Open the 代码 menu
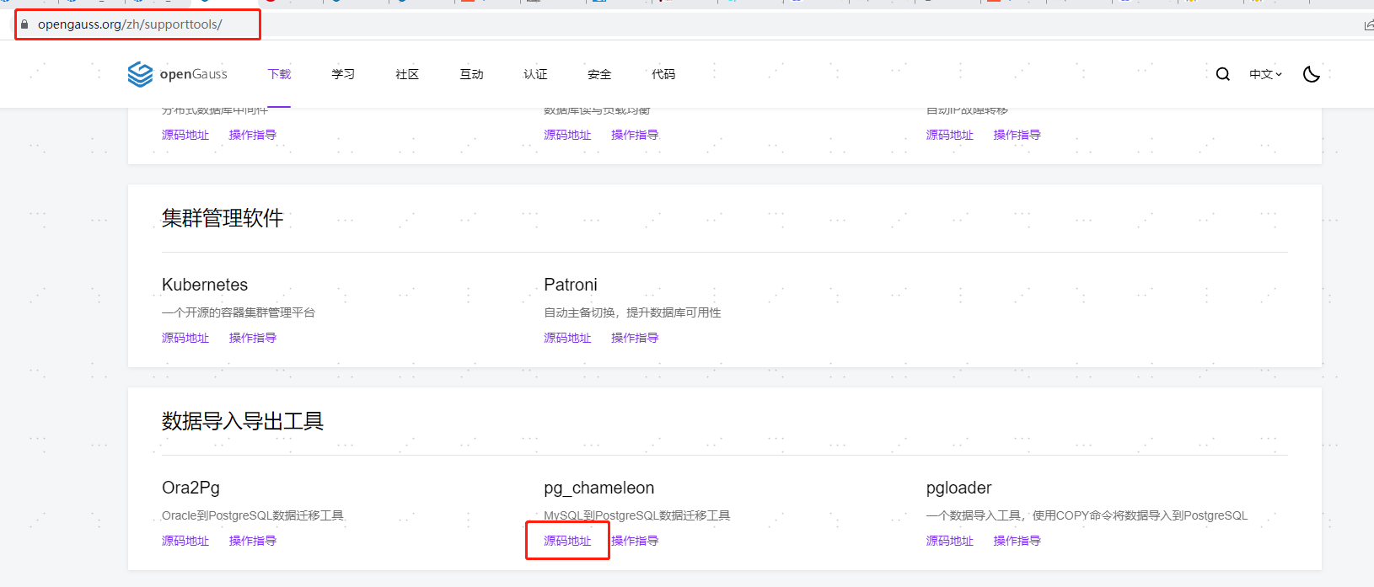 click(x=663, y=74)
